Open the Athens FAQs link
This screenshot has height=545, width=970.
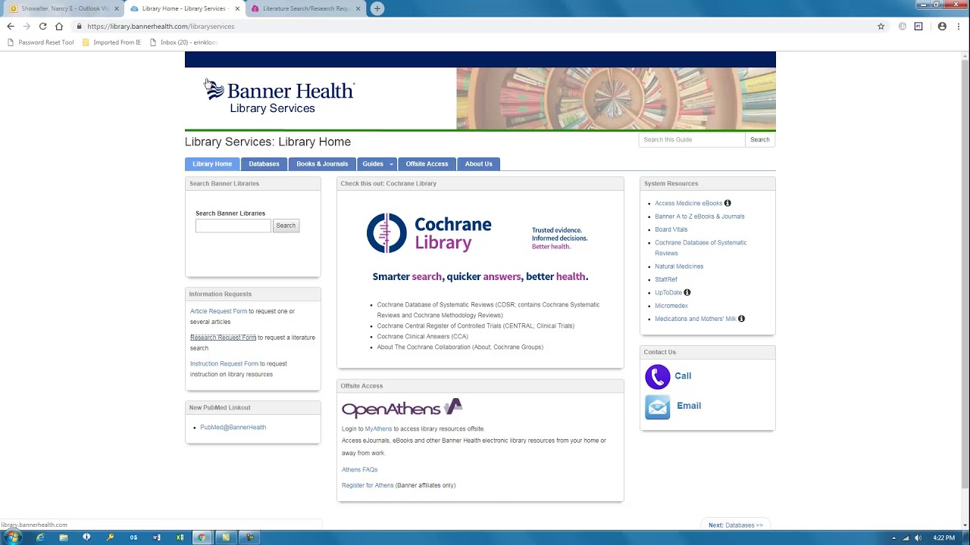(359, 470)
